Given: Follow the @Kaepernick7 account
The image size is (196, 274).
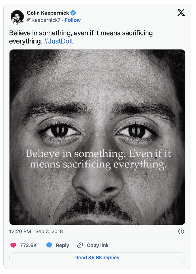Looking at the screenshot, I should pyautogui.click(x=73, y=20).
